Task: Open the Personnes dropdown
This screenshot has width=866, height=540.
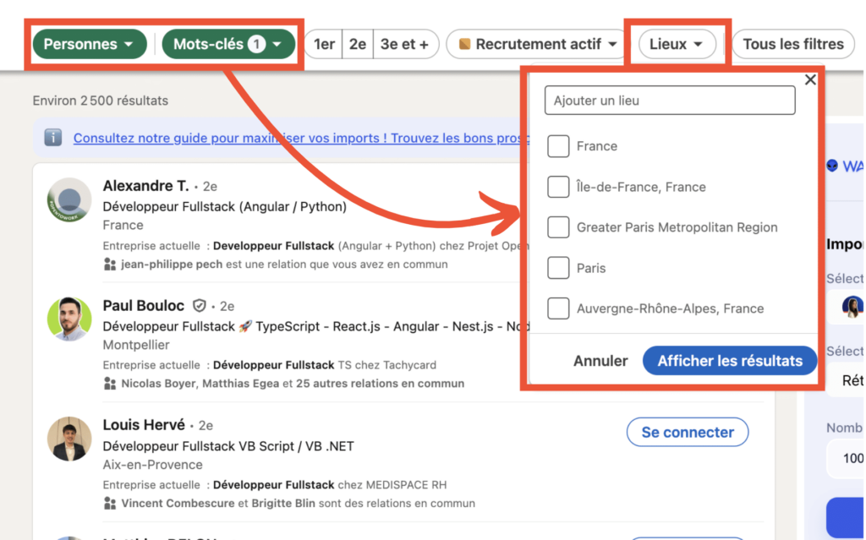Action: click(90, 44)
